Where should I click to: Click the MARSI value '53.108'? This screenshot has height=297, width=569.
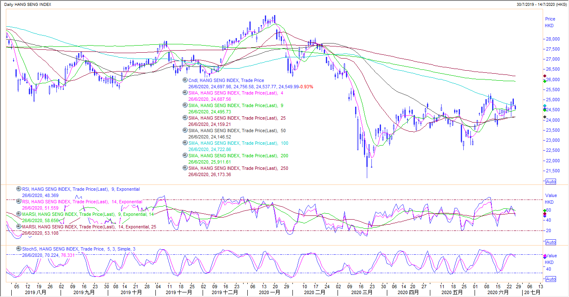click(x=52, y=233)
